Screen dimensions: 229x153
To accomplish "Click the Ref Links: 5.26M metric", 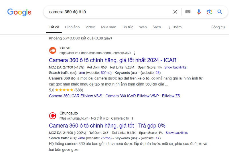I will [122, 67].
